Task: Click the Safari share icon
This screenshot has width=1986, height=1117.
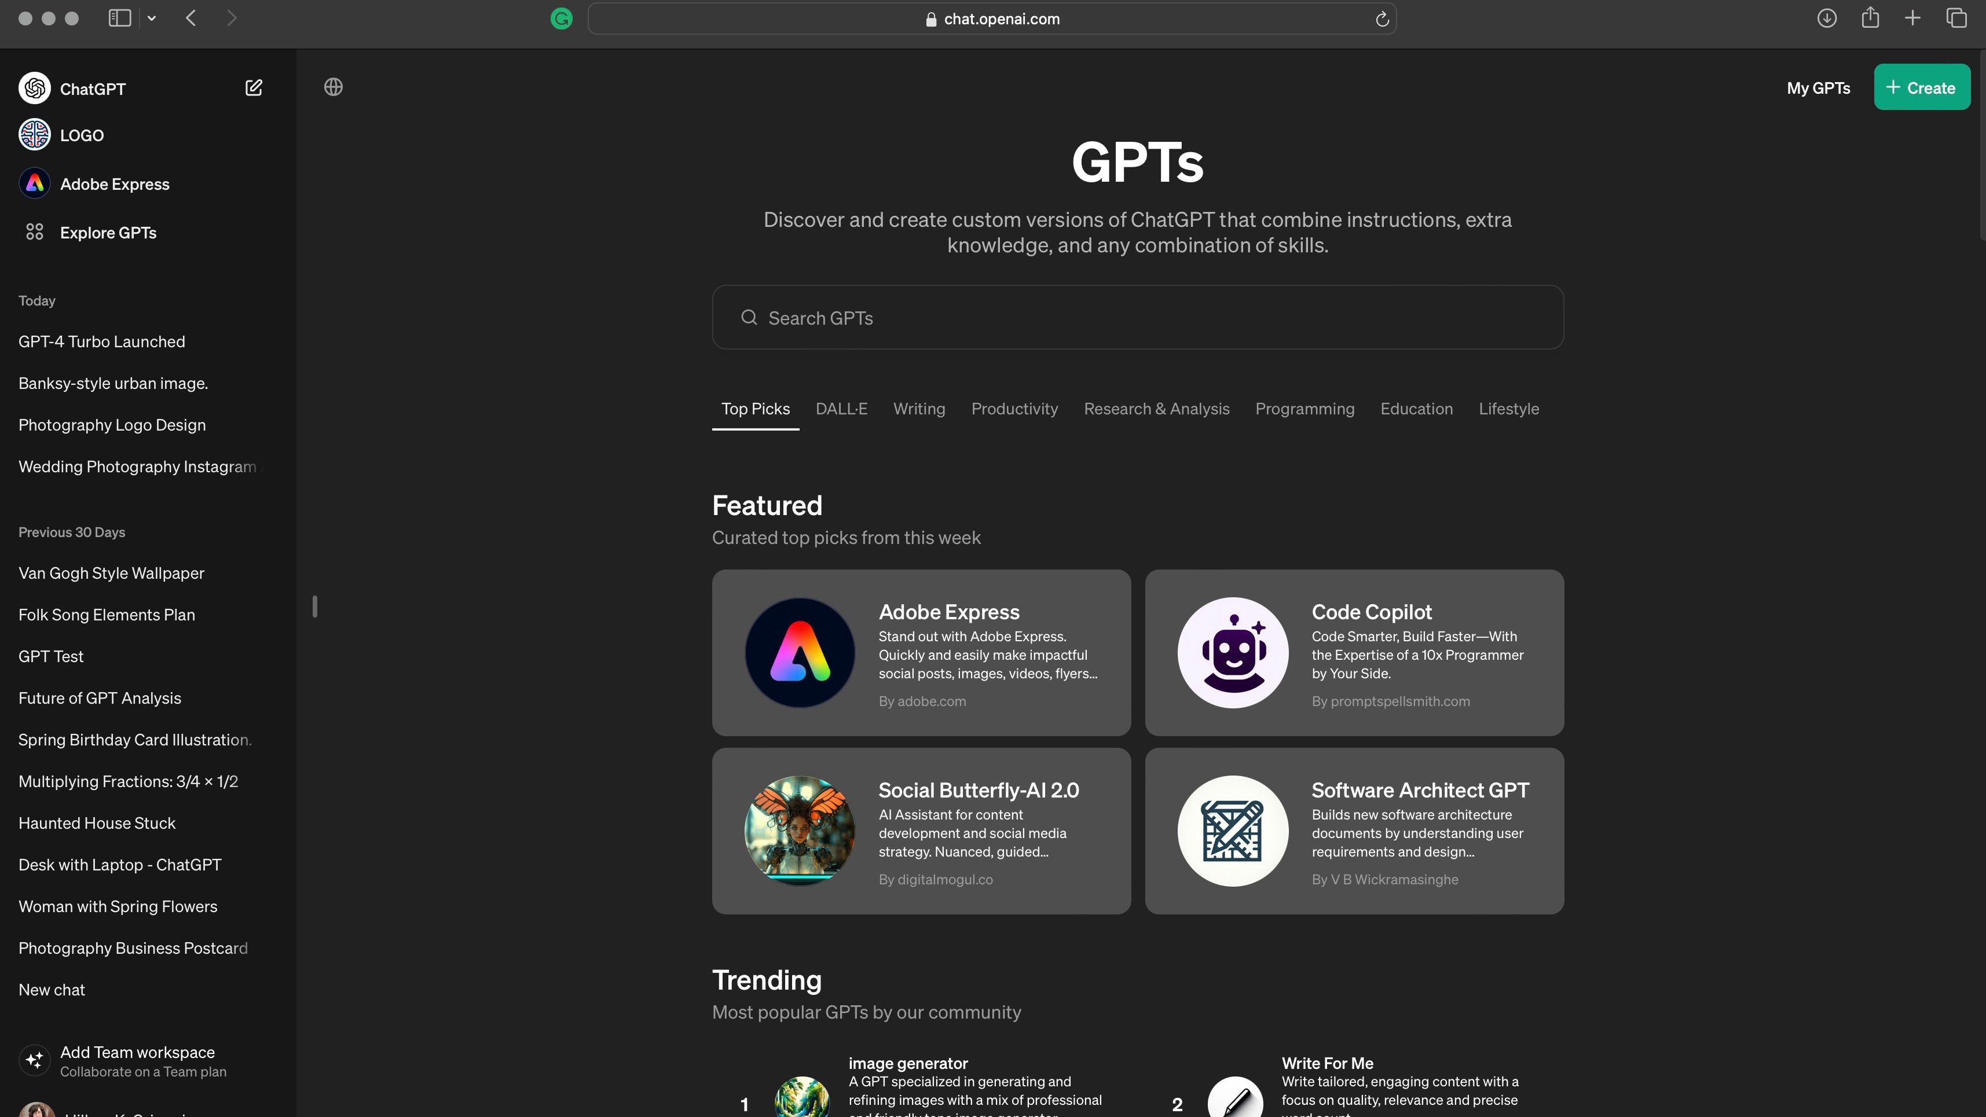Action: (1870, 18)
